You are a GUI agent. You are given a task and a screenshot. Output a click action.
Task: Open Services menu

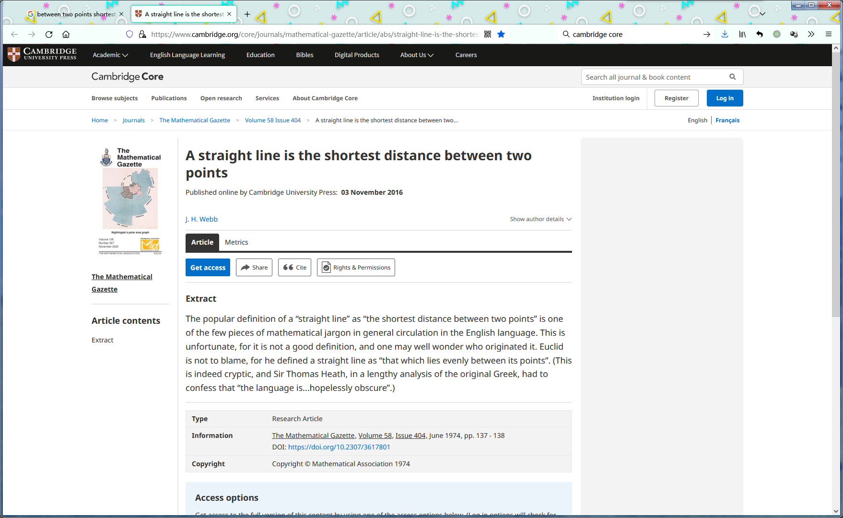[267, 98]
